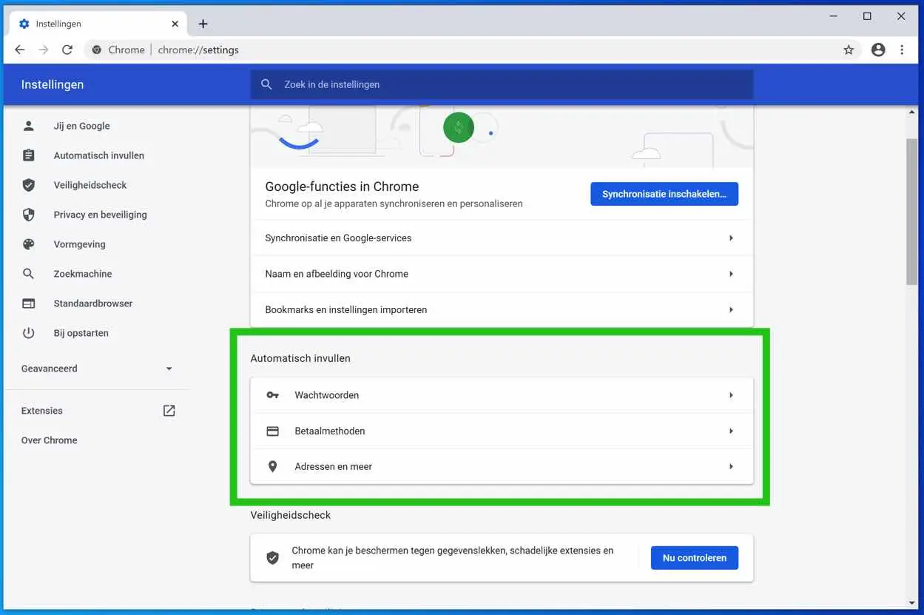Click the scrollbar up arrow
This screenshot has width=924, height=615.
point(911,112)
